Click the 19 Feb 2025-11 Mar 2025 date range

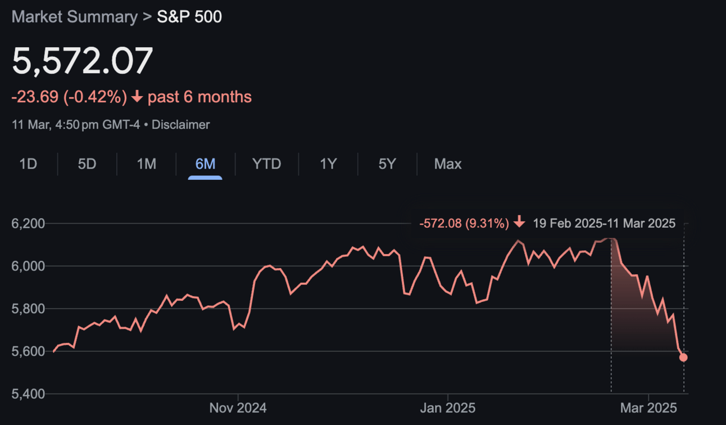pyautogui.click(x=604, y=223)
